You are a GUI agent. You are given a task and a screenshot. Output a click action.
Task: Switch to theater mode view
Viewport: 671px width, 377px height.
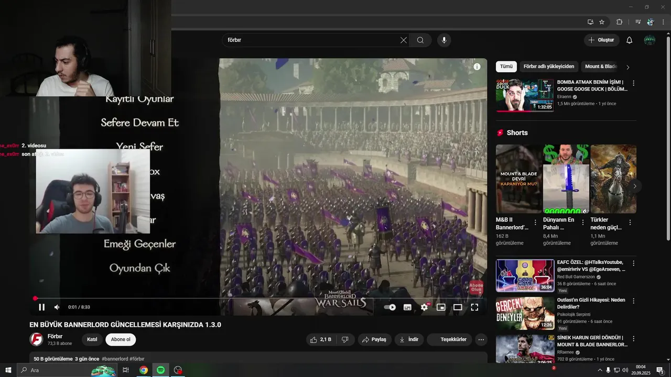[x=458, y=307]
